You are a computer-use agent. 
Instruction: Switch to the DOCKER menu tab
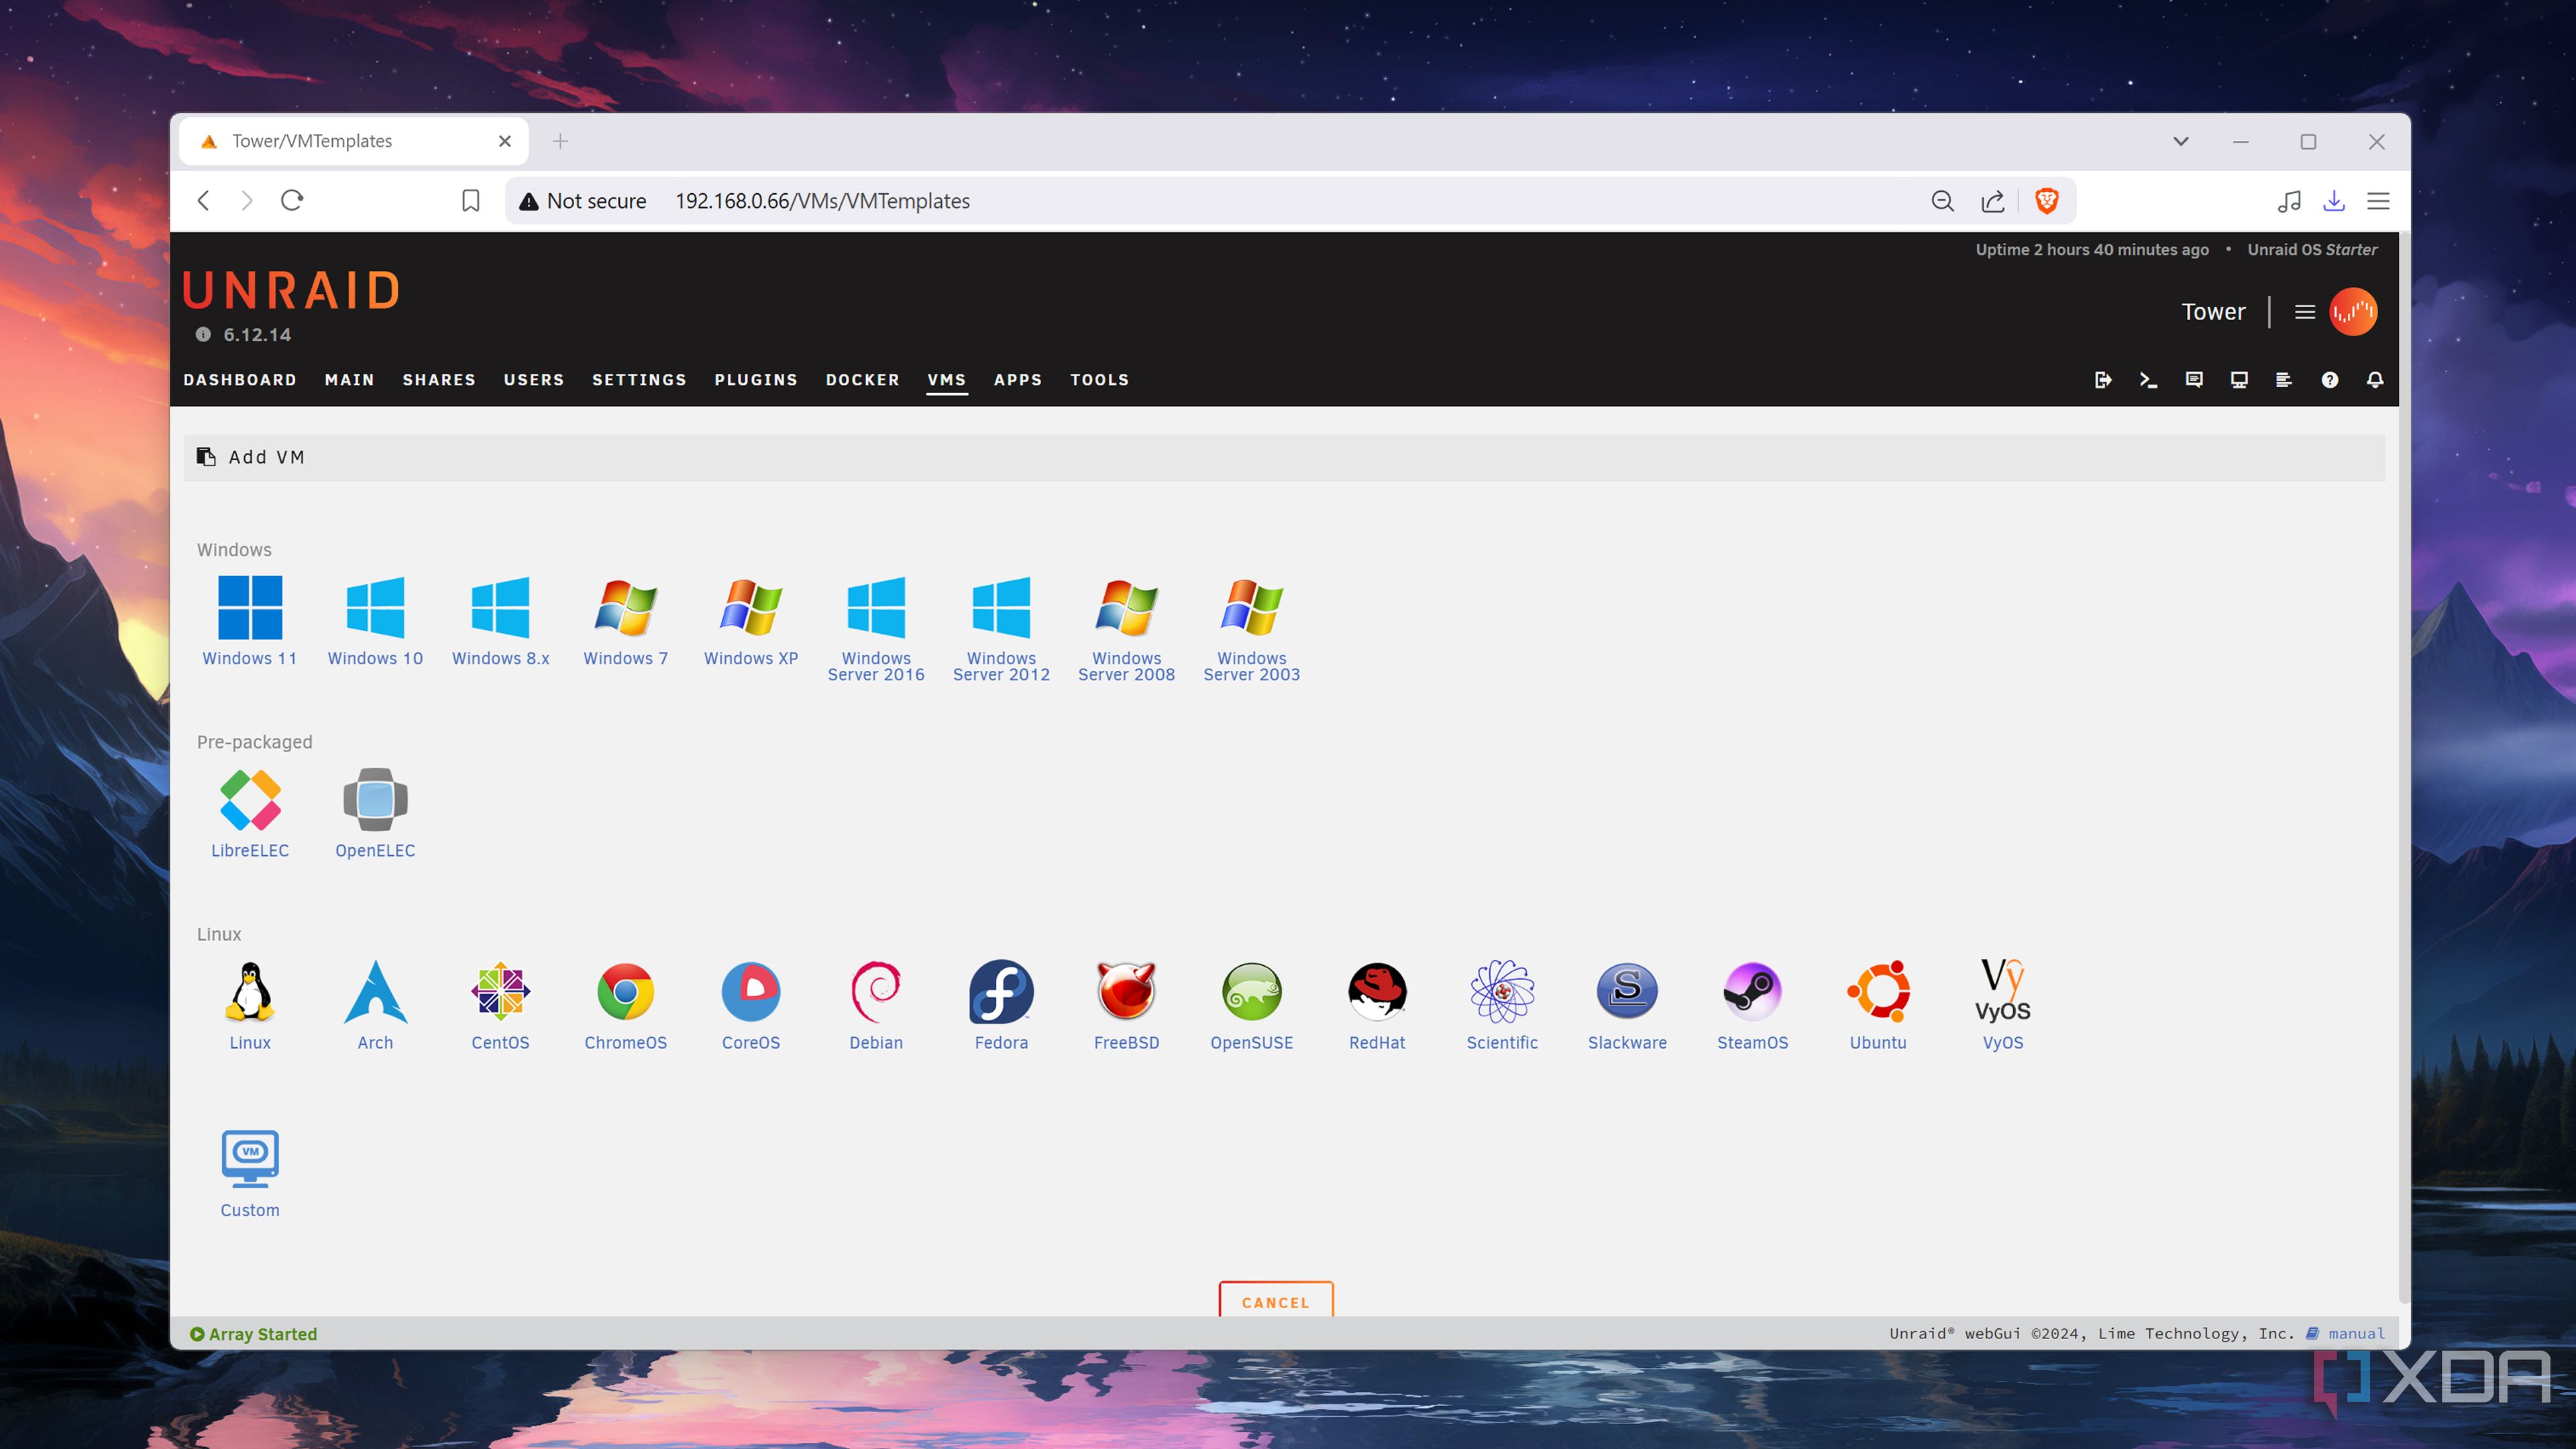pyautogui.click(x=862, y=380)
